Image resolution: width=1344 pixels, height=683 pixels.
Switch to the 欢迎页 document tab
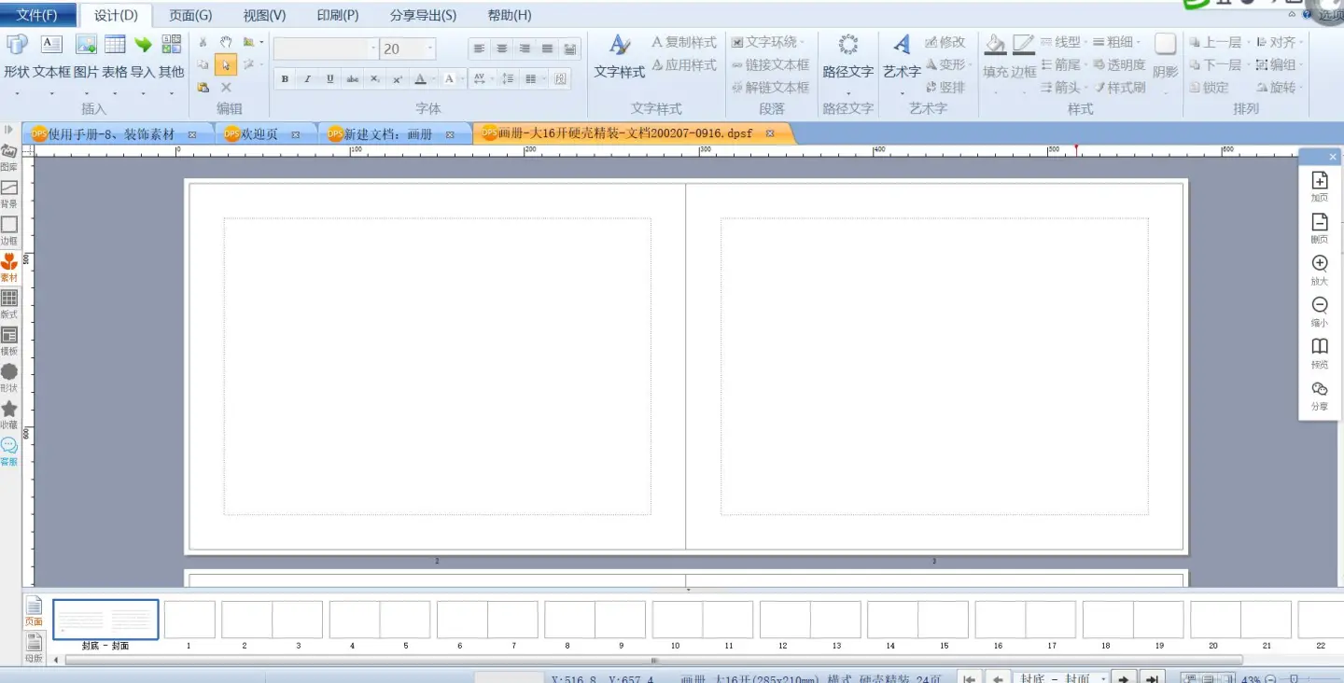click(x=259, y=134)
